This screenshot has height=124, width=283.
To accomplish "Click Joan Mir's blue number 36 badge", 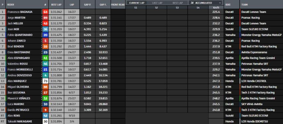I will (x=45, y=29).
